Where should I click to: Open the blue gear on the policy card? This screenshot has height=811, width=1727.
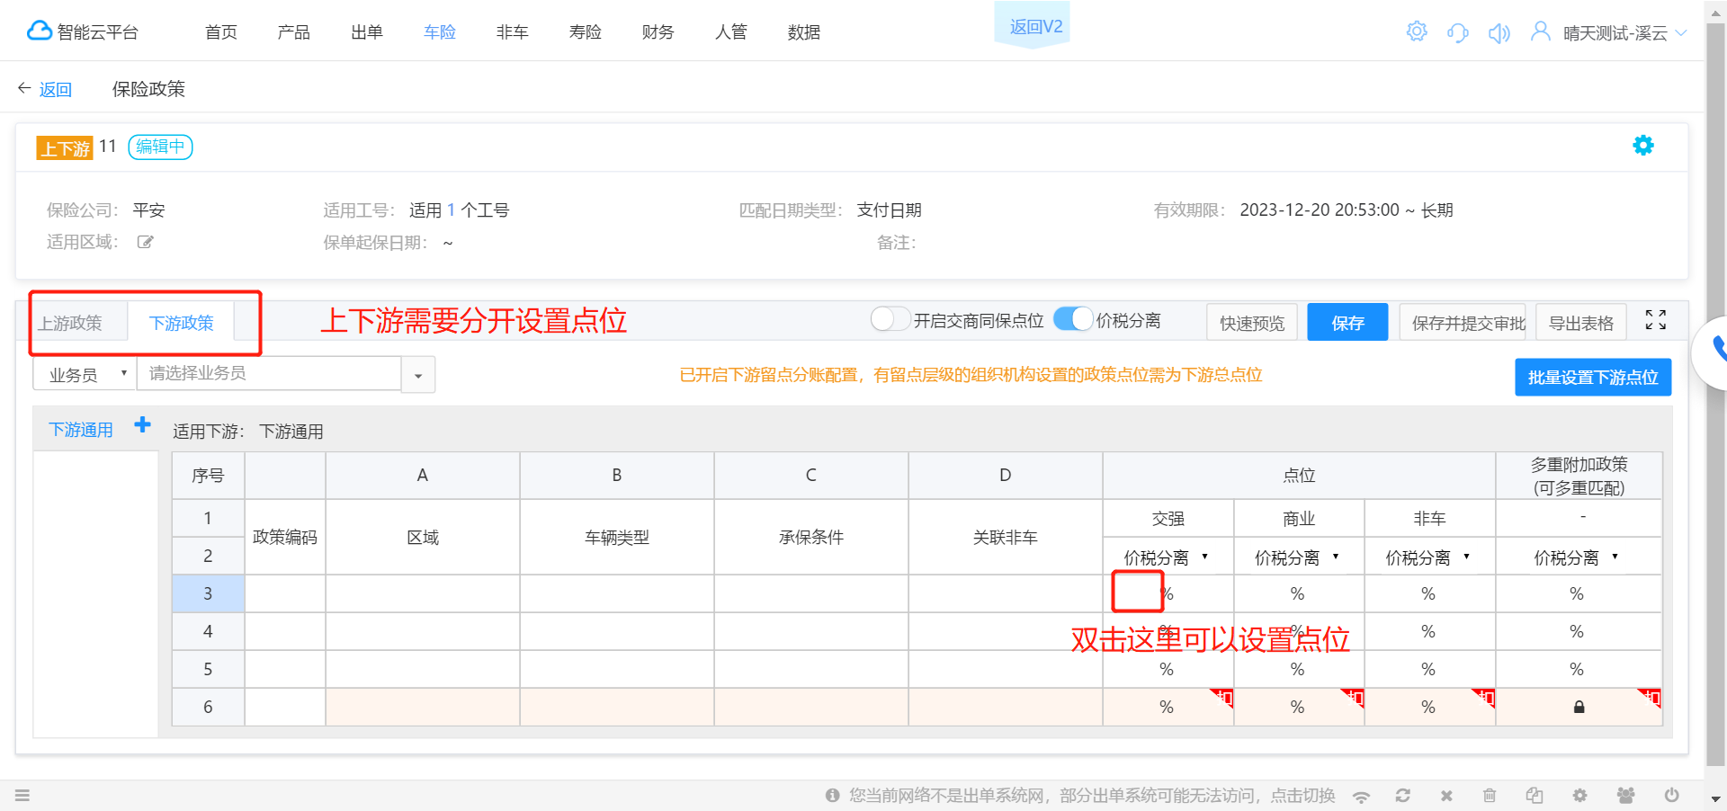(x=1643, y=146)
